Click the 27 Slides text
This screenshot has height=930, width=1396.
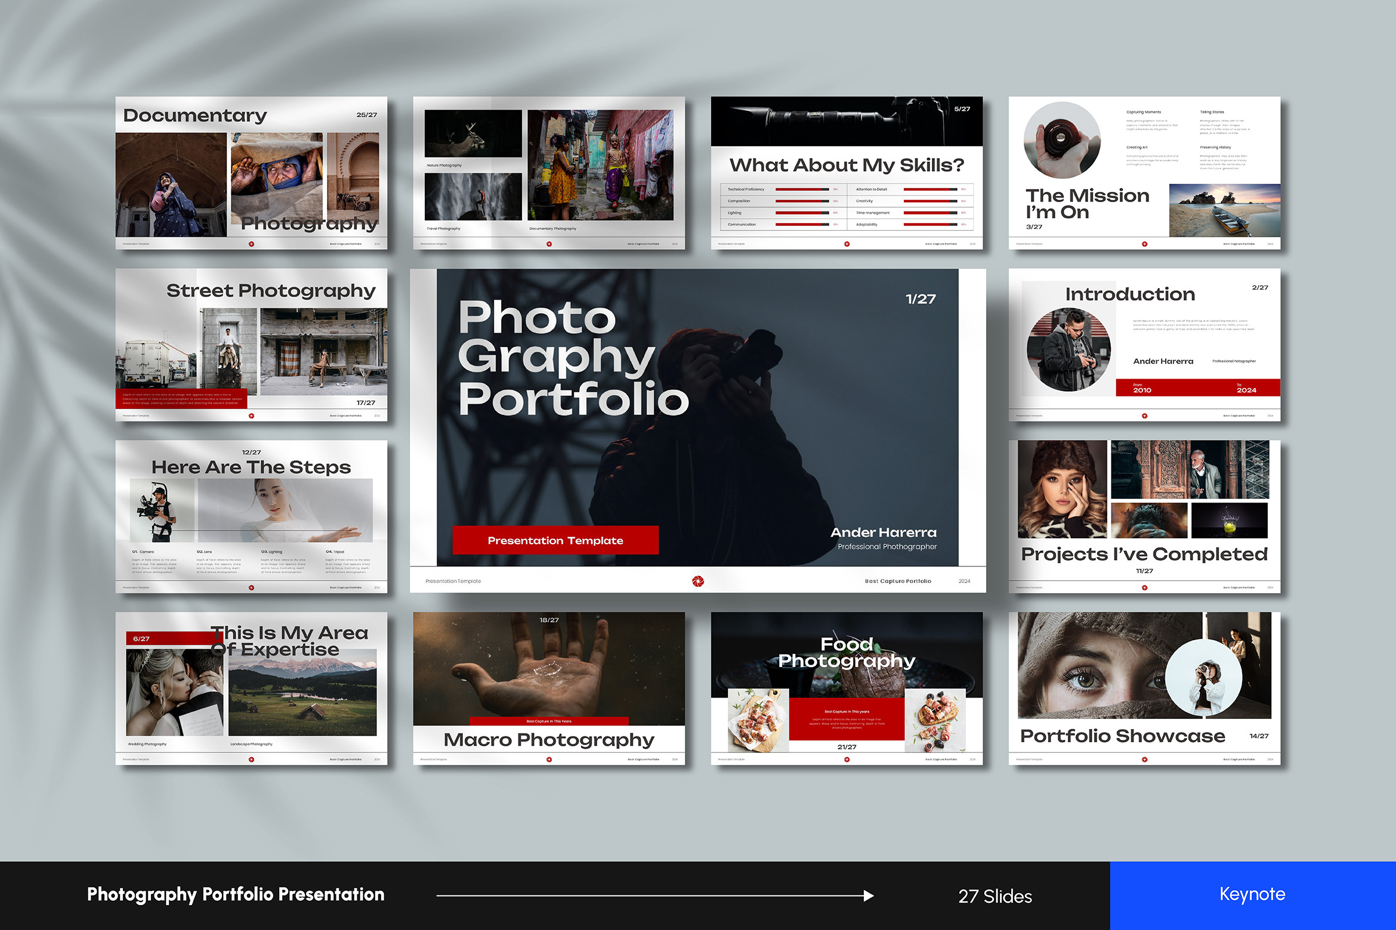(x=995, y=896)
